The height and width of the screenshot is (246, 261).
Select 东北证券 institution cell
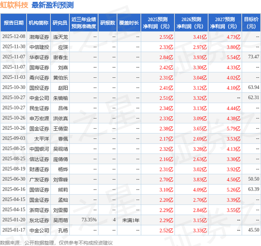click(x=39, y=220)
